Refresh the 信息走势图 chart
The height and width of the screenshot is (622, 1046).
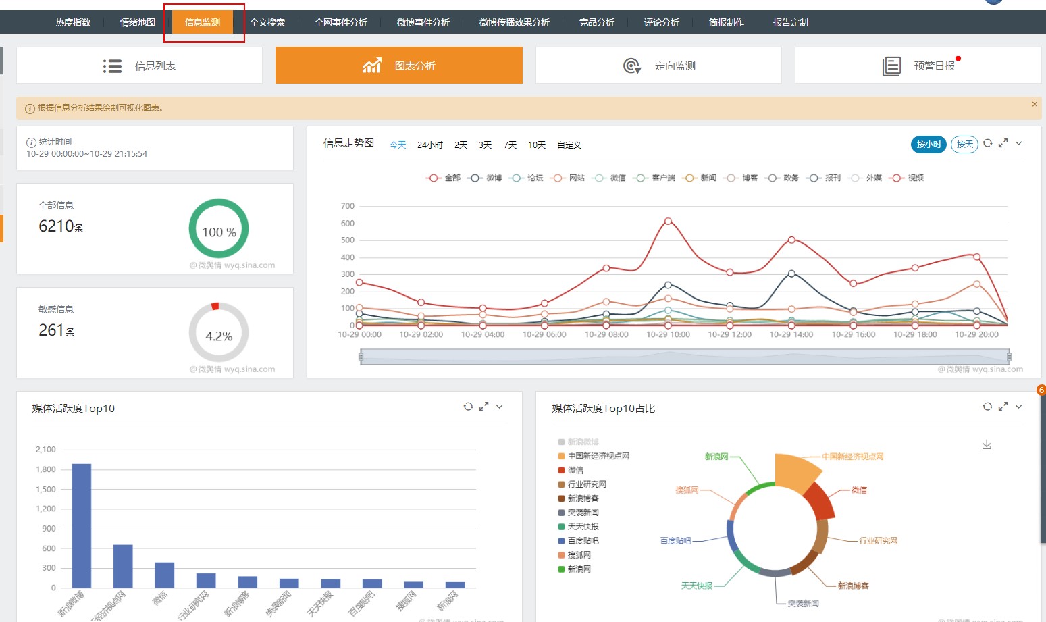[987, 143]
